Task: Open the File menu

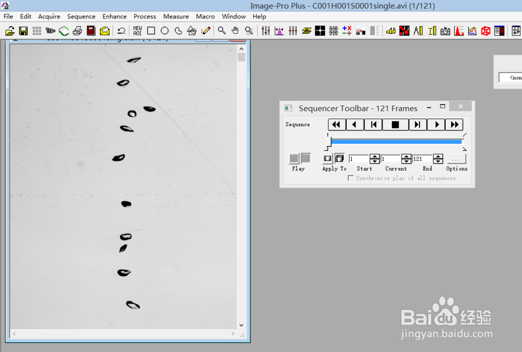Action: [x=8, y=16]
